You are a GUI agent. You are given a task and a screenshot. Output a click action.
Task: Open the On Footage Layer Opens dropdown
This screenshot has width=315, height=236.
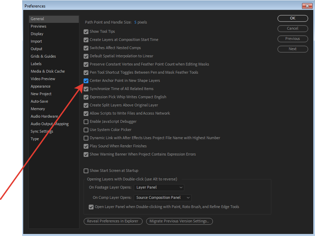pos(159,187)
